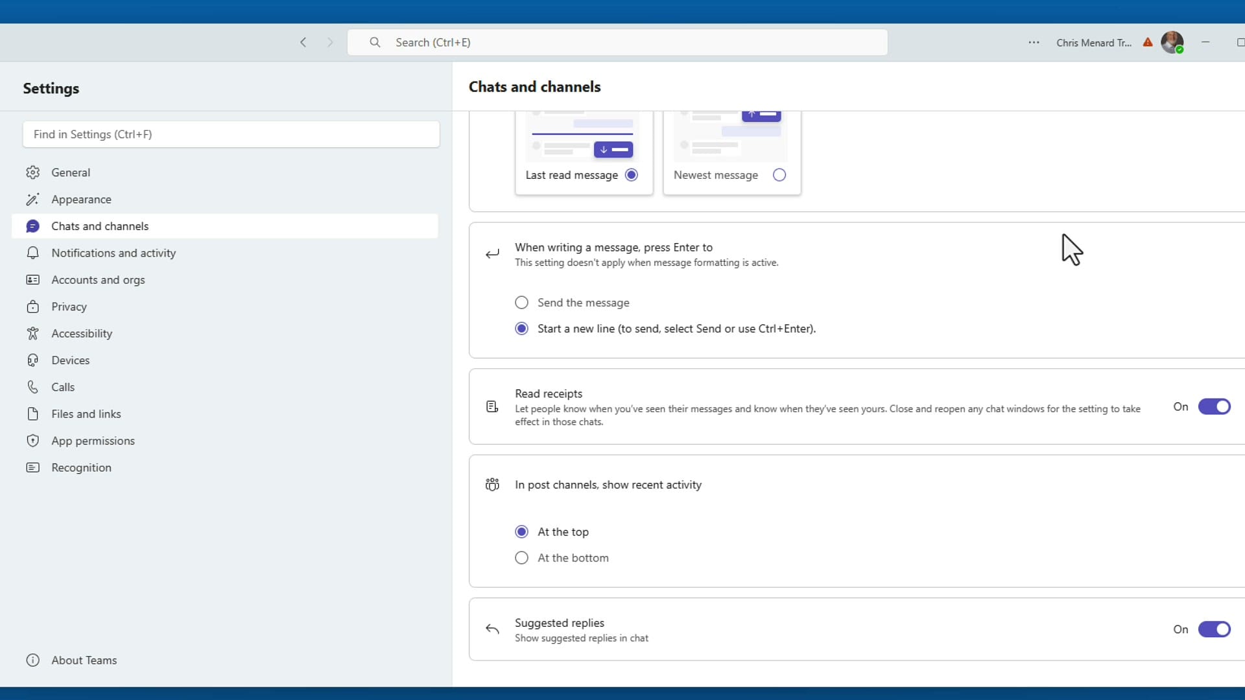Click the Privacy lock icon
The image size is (1245, 700).
click(32, 307)
